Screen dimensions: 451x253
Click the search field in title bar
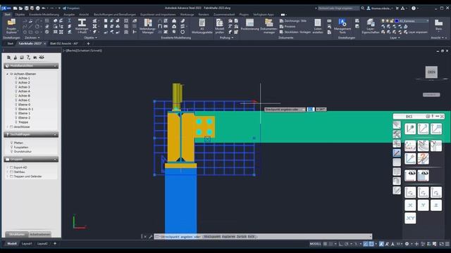click(338, 8)
